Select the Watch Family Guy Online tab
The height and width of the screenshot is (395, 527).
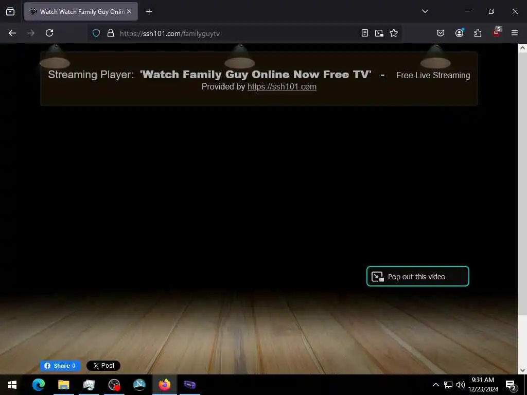point(81,12)
